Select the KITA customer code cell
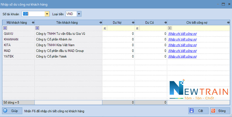The height and width of the screenshot is (117, 232). click(19, 45)
